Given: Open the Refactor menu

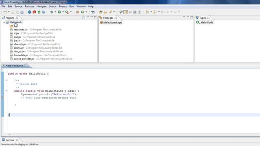Looking at the screenshot, I should (x=29, y=6).
